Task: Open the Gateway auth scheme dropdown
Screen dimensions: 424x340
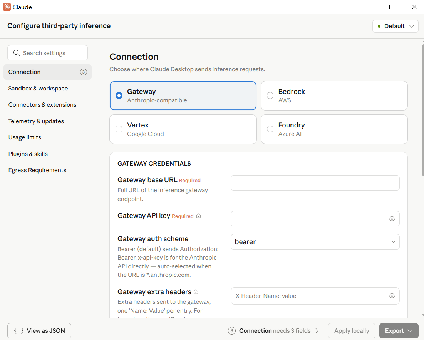Action: 315,242
